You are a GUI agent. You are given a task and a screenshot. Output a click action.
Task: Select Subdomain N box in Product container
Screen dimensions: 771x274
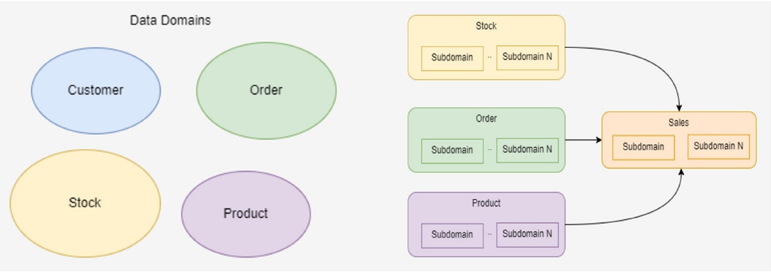[x=527, y=234]
